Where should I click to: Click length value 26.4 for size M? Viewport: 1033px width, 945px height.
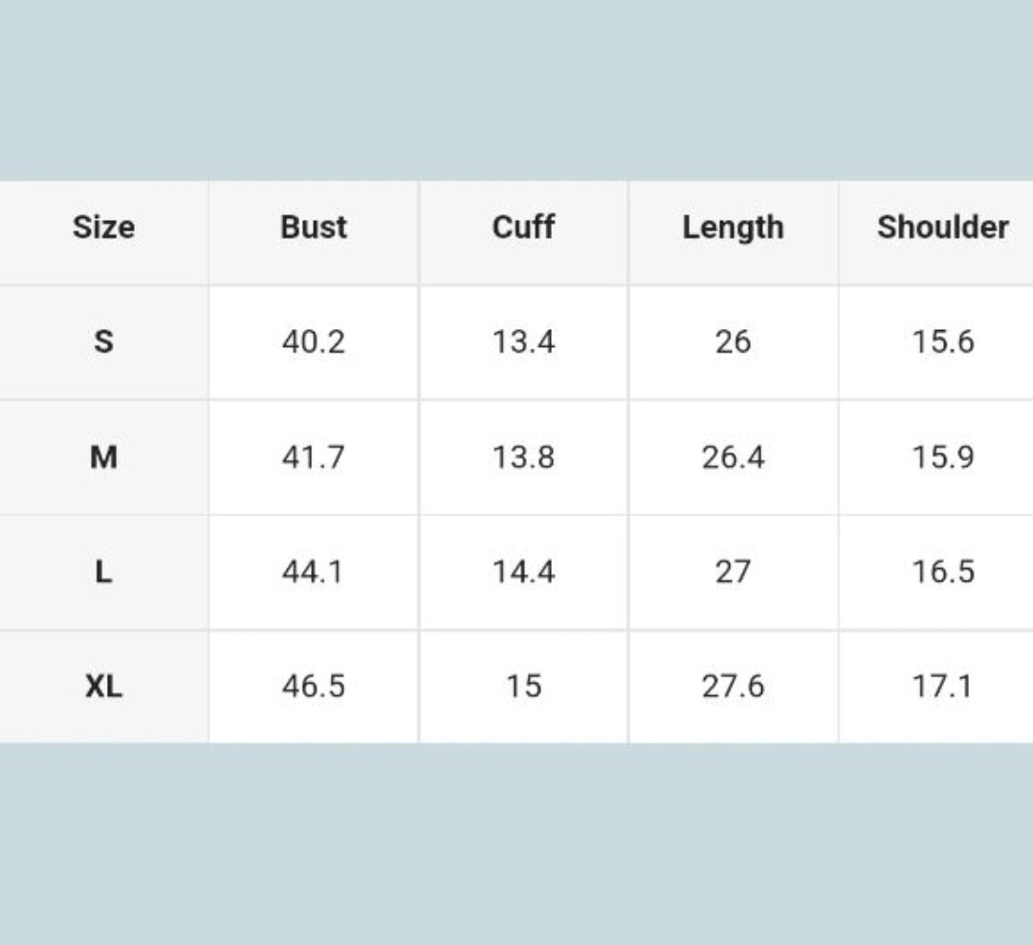click(733, 457)
